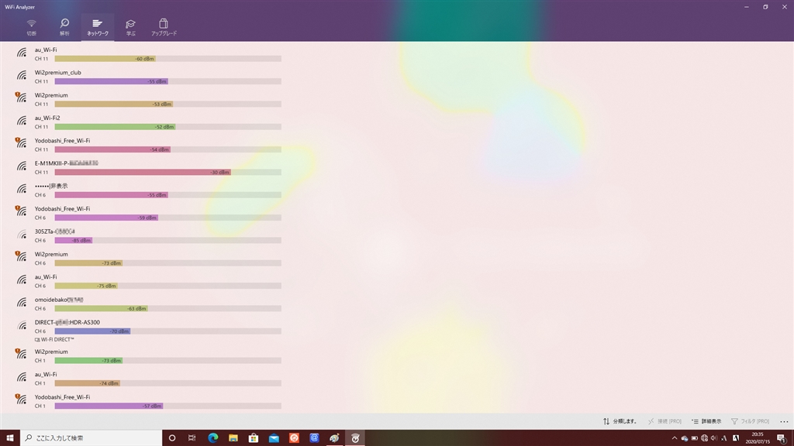Select the Wi2premium_club network name
Image resolution: width=794 pixels, height=446 pixels.
(57, 72)
